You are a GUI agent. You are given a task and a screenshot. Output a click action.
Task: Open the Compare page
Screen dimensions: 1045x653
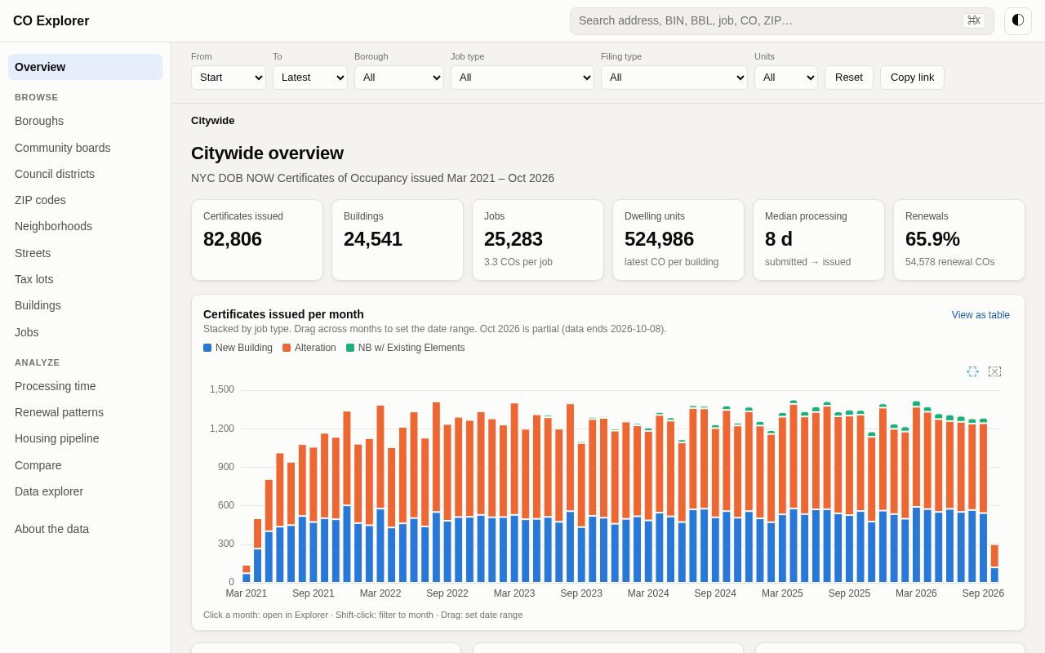pyautogui.click(x=85, y=465)
